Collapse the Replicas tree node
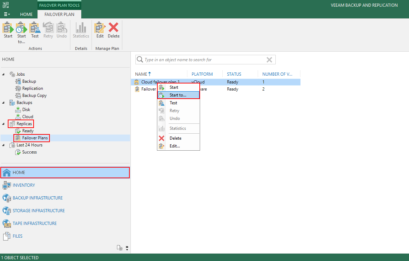409x261 pixels. (4, 124)
